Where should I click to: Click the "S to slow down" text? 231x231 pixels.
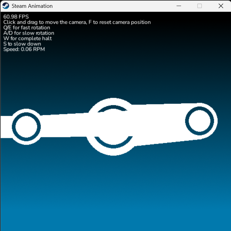click(22, 44)
